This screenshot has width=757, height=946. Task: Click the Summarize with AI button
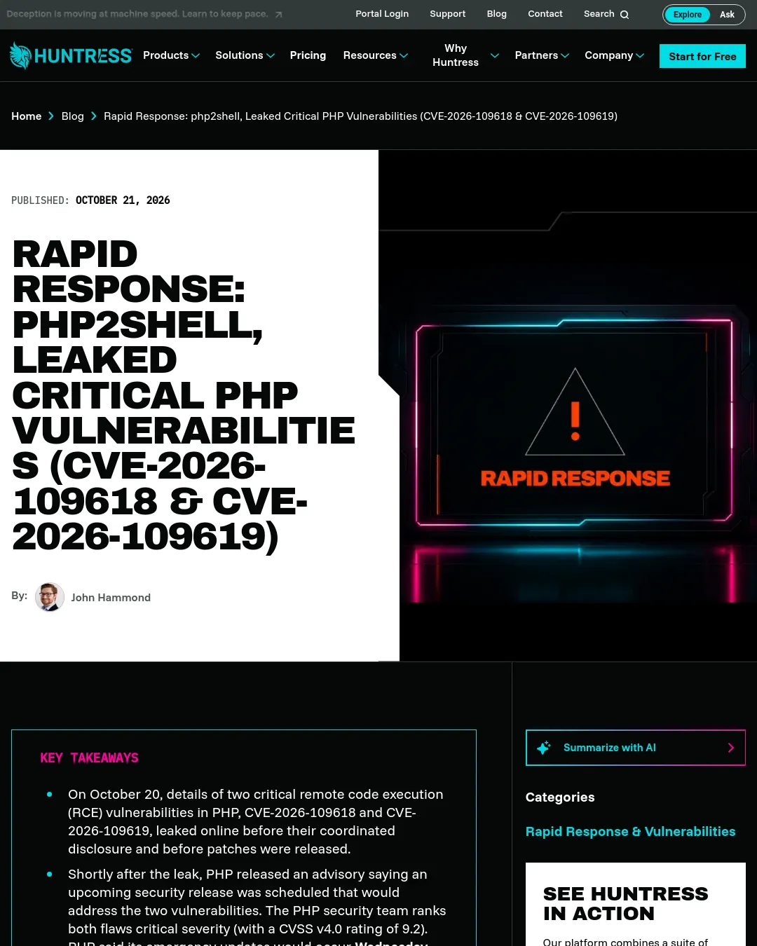(x=636, y=748)
